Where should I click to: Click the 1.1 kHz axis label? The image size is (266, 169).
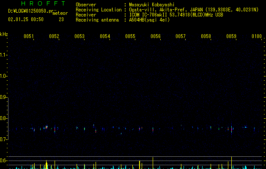click(x=4, y=55)
